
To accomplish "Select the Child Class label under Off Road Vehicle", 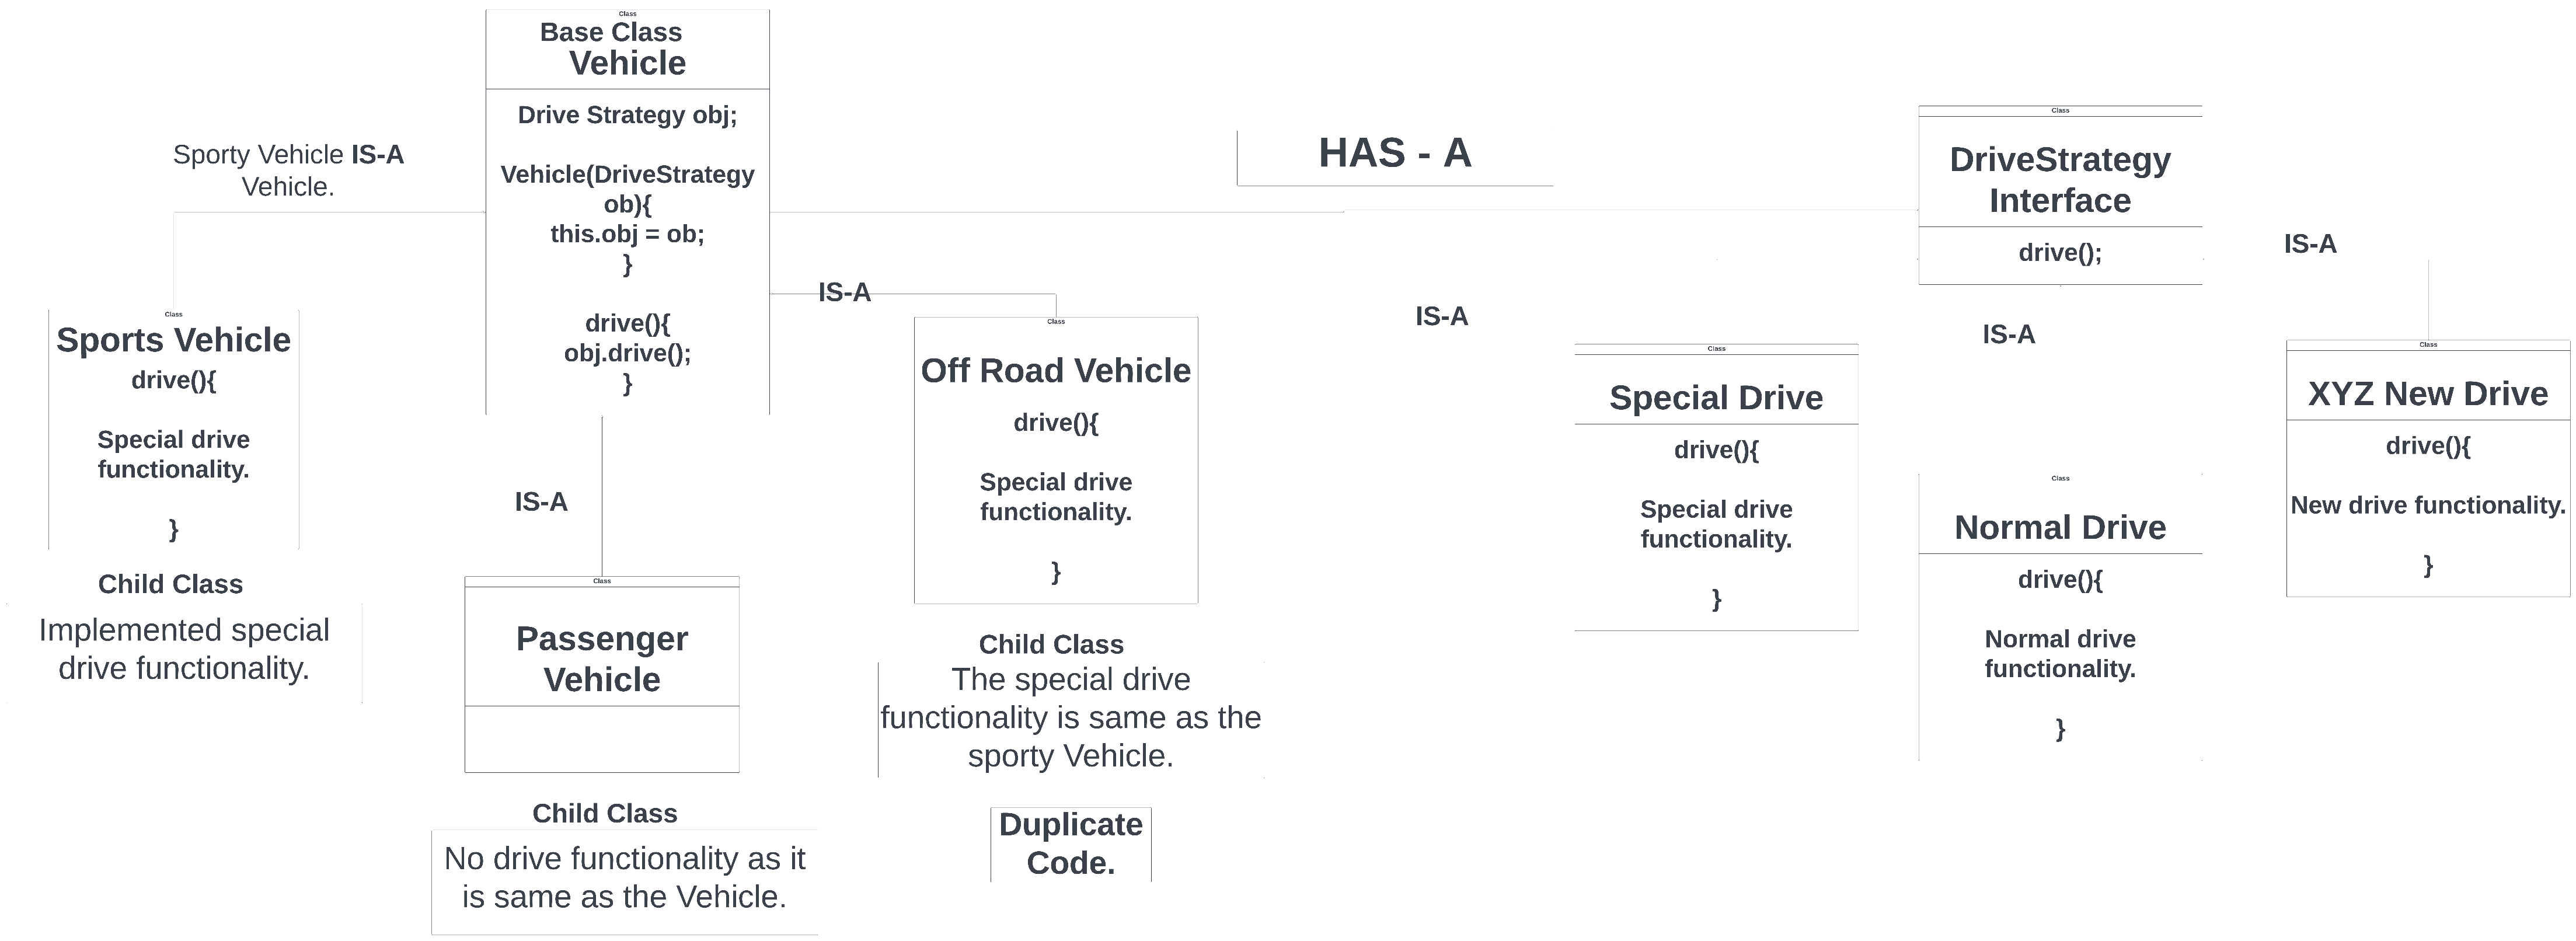I will click(x=1051, y=645).
